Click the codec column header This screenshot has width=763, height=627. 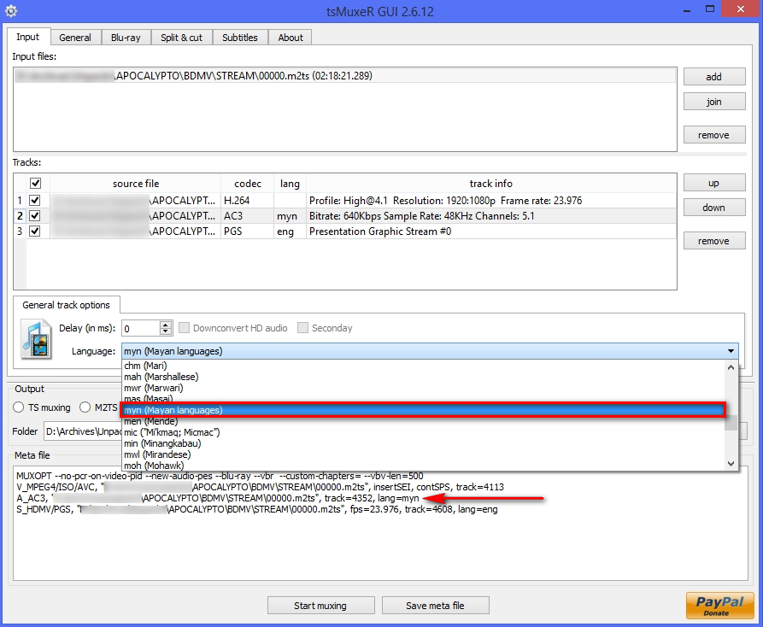pos(247,184)
